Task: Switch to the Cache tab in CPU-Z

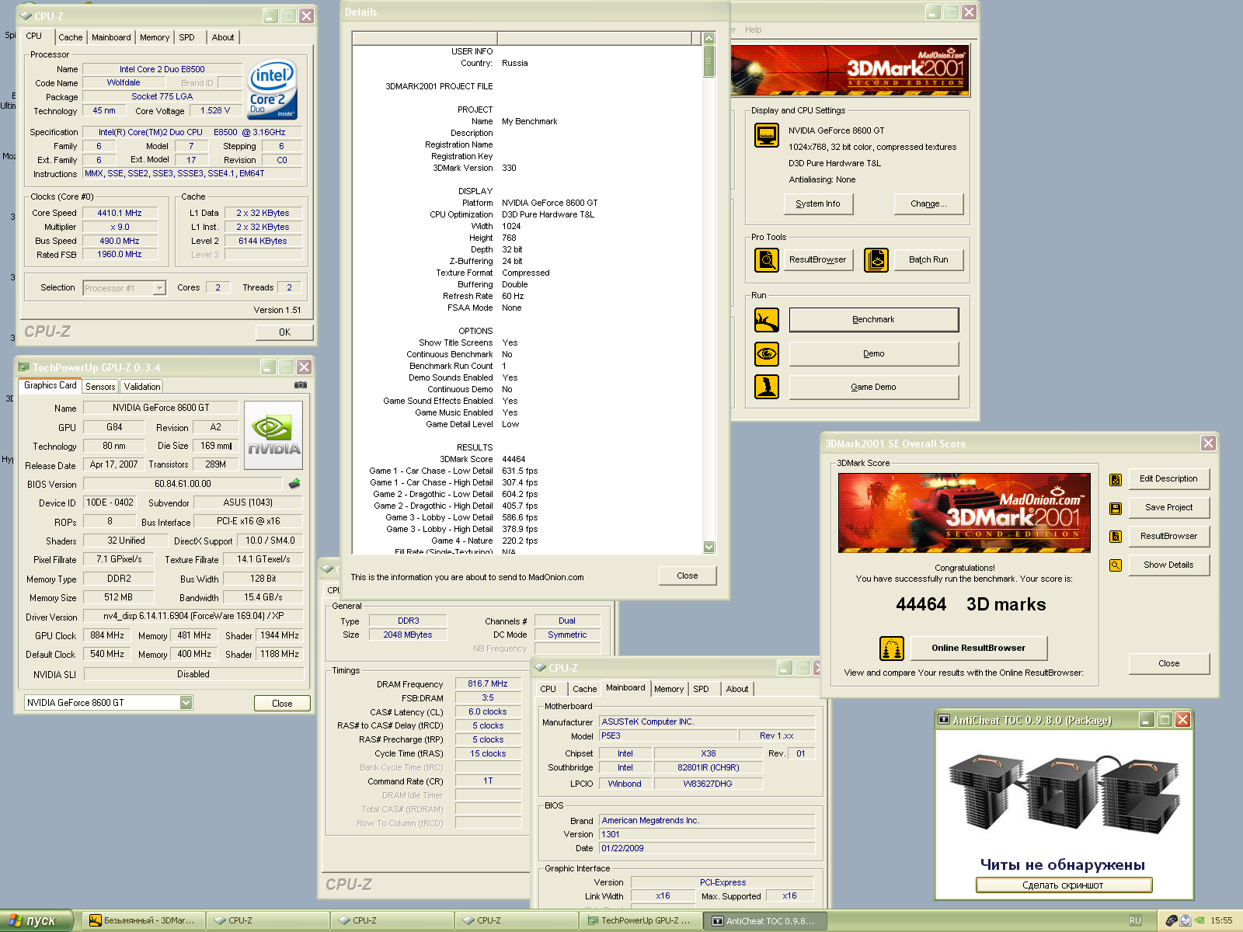Action: click(70, 37)
